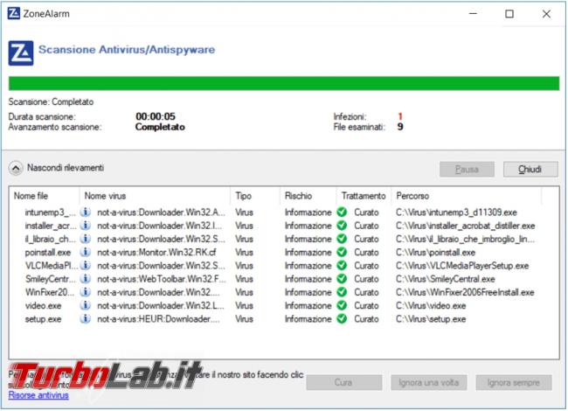Click the green Curato checkmark for SmileyCentral
Screen dimensions: 568x411
[342, 279]
